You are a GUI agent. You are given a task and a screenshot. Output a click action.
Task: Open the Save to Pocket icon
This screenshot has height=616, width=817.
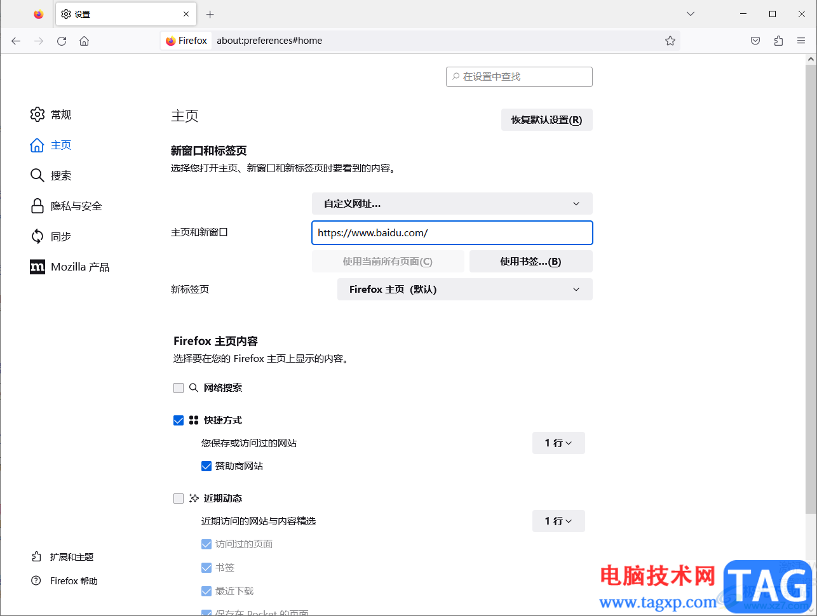[755, 41]
